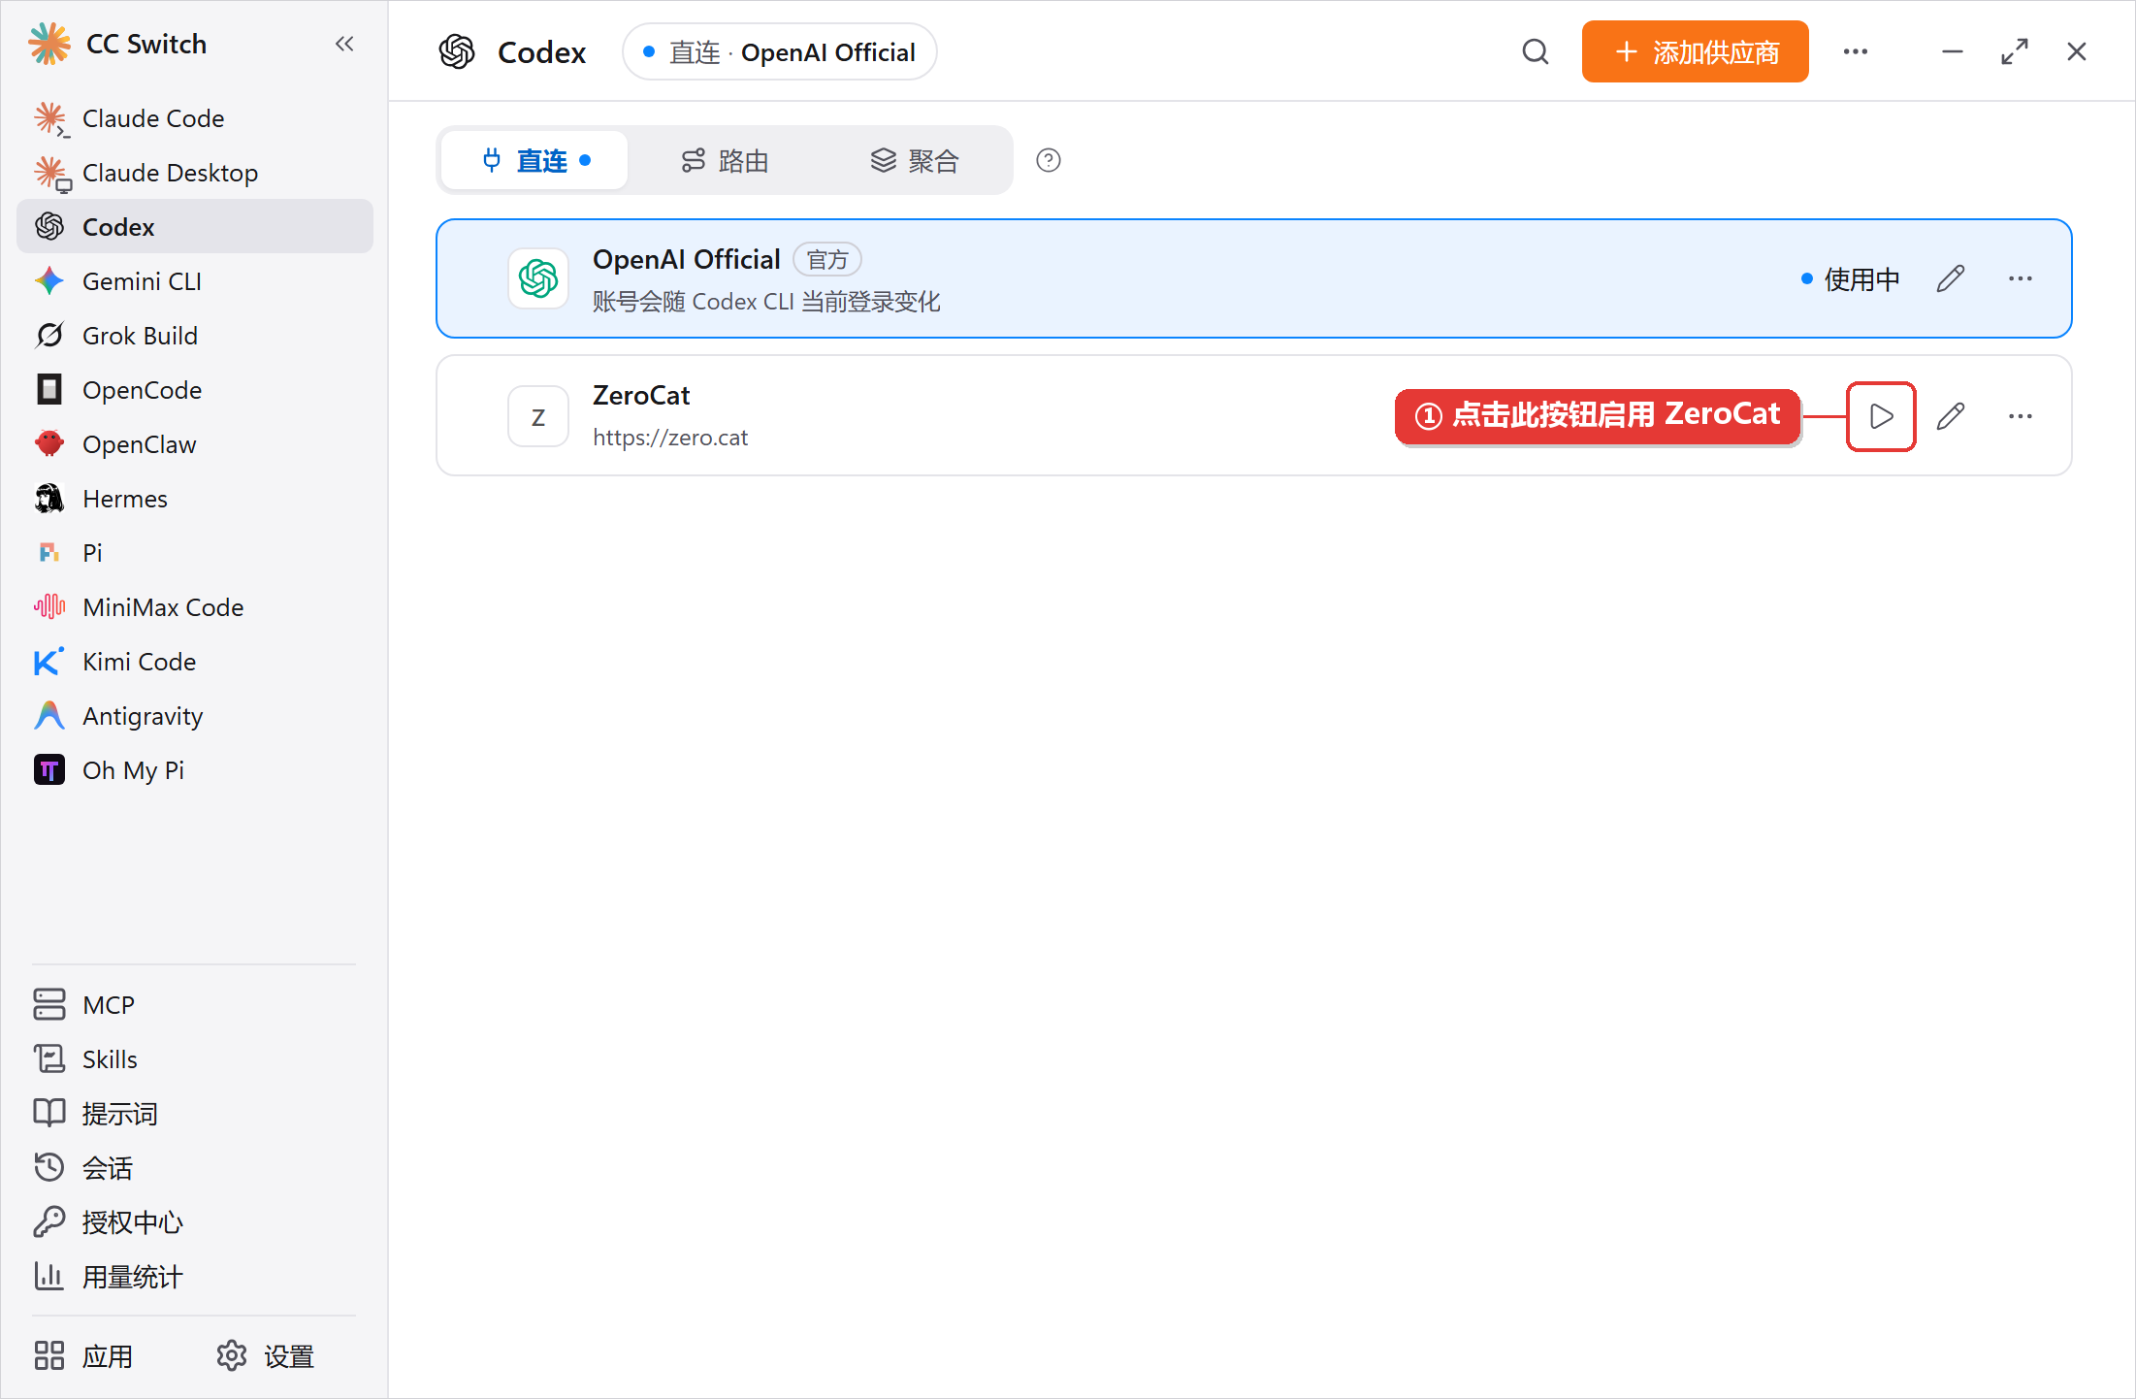Open Claude Desktop in sidebar
This screenshot has height=1399, width=2136.
[195, 173]
